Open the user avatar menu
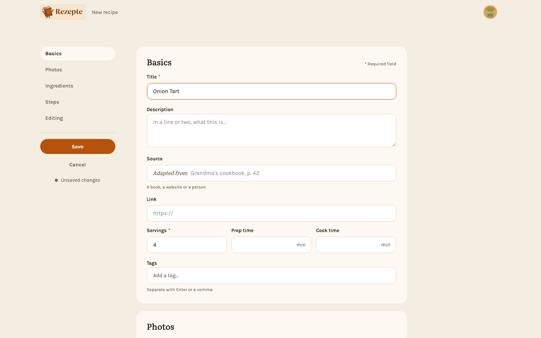The width and height of the screenshot is (541, 338). tap(490, 12)
